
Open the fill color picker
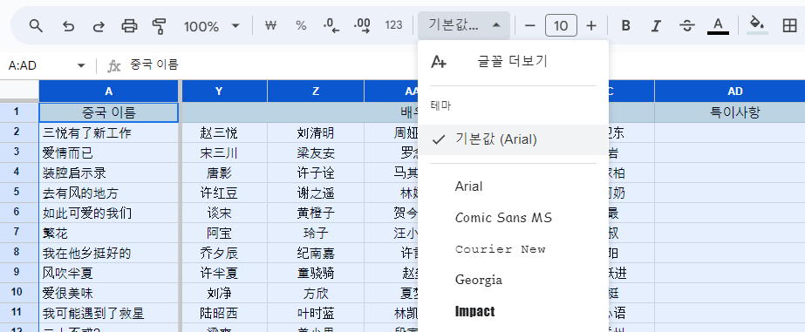click(x=757, y=25)
